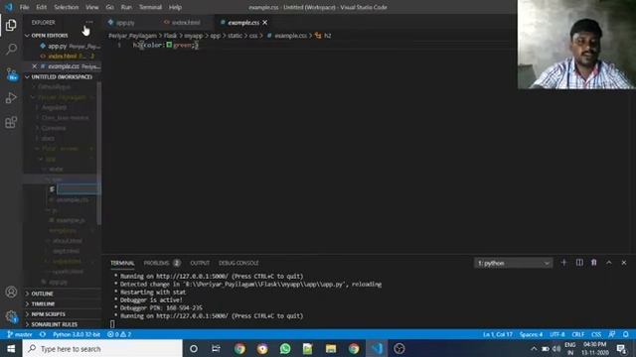This screenshot has height=357, width=636.
Task: Click the master branch indicator
Action: (x=19, y=334)
